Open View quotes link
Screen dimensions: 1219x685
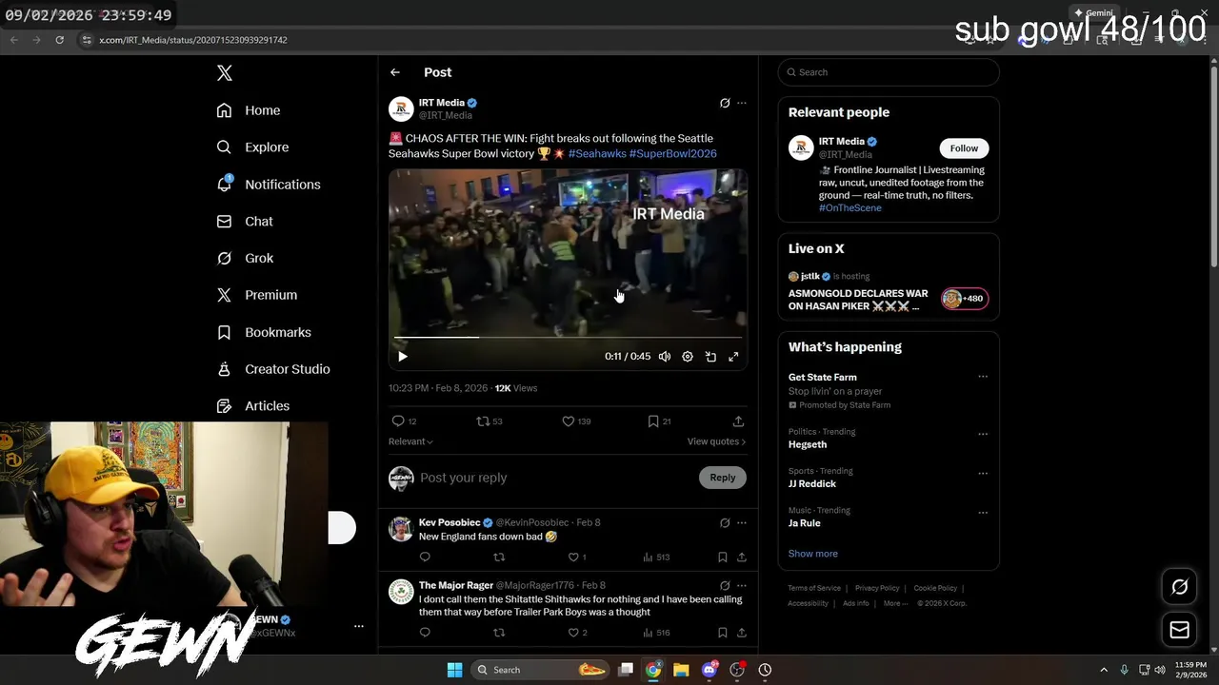[716, 441]
